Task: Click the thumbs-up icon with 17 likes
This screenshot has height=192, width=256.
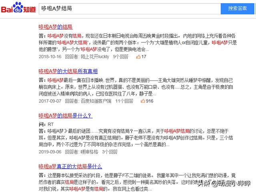Action: (138, 57)
